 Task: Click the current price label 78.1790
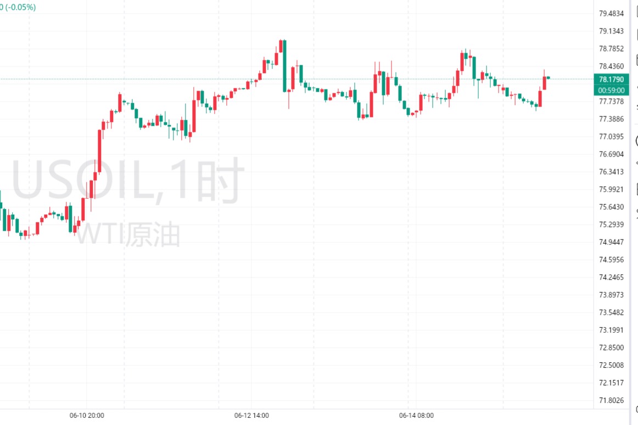(x=611, y=80)
